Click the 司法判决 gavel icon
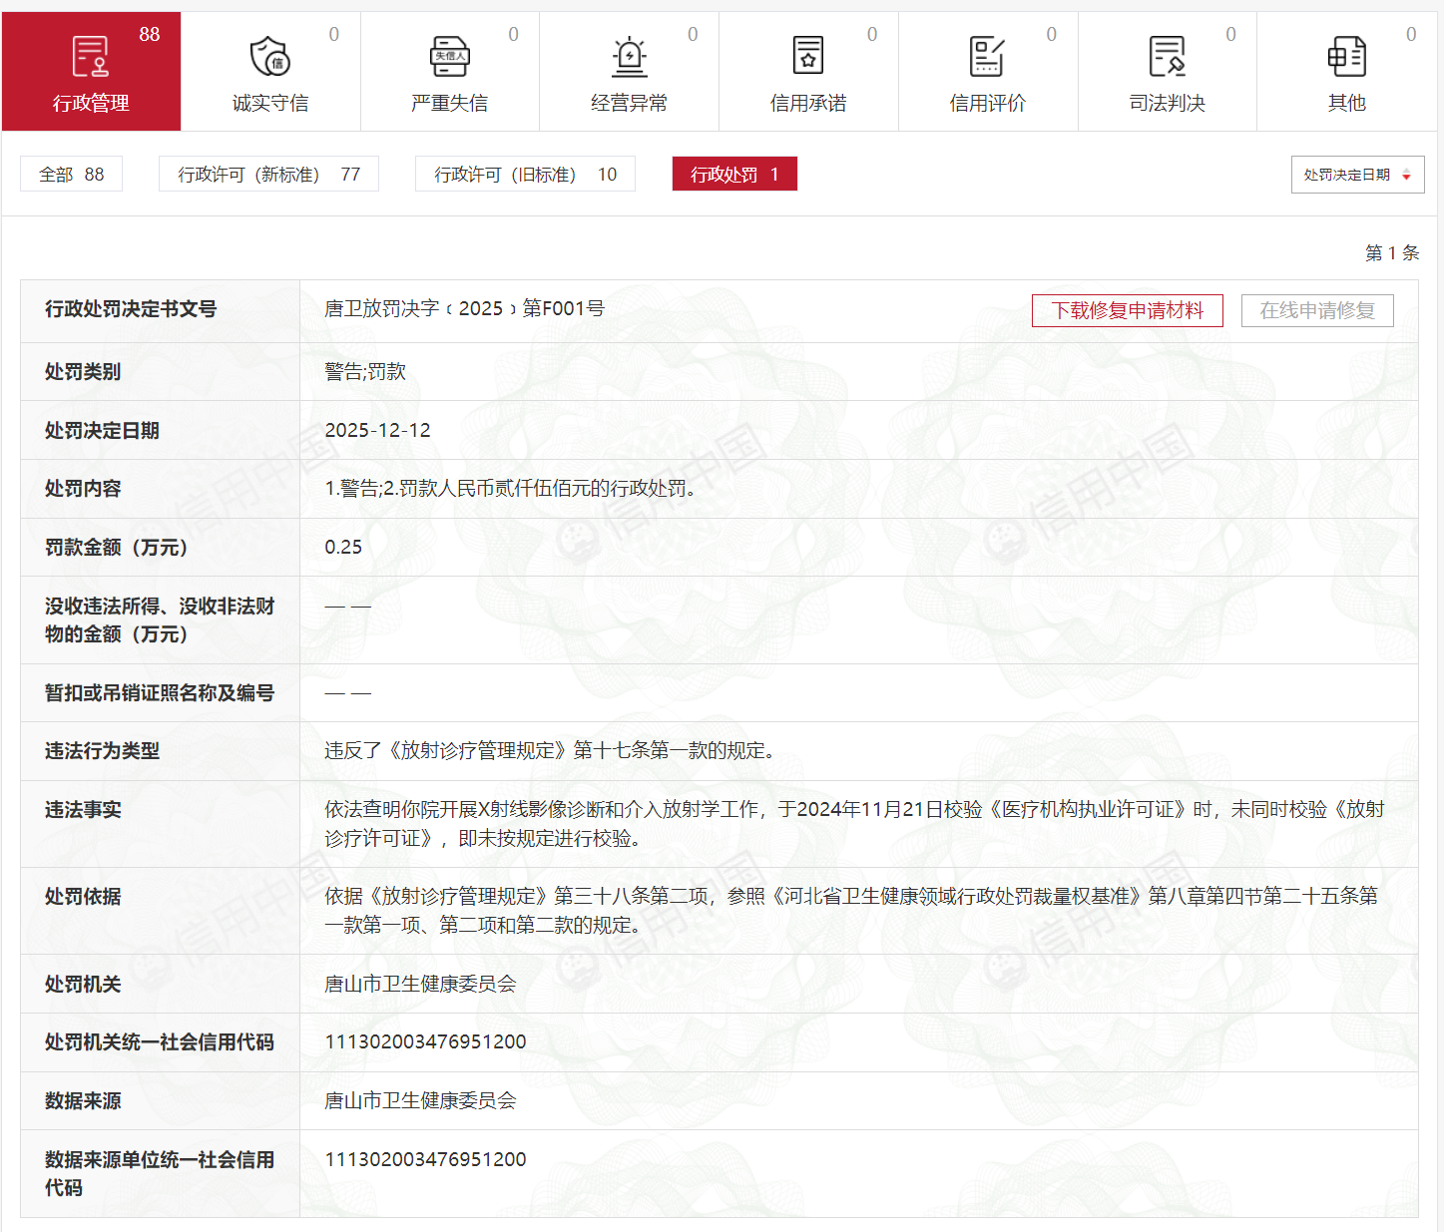The width and height of the screenshot is (1444, 1232). coord(1167,56)
